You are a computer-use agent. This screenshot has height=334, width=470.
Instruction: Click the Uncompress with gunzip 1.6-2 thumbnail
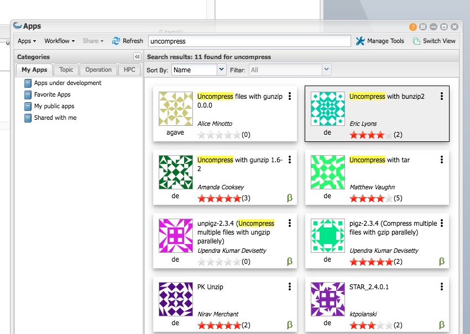click(x=176, y=172)
